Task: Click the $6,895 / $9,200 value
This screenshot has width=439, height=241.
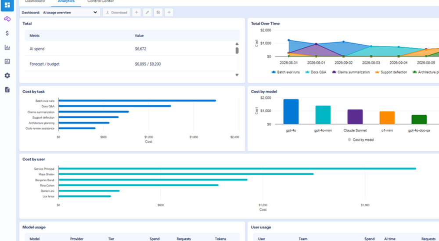Action: point(148,64)
